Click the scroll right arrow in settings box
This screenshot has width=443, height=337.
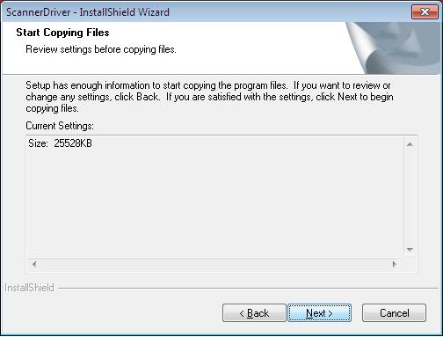395,264
